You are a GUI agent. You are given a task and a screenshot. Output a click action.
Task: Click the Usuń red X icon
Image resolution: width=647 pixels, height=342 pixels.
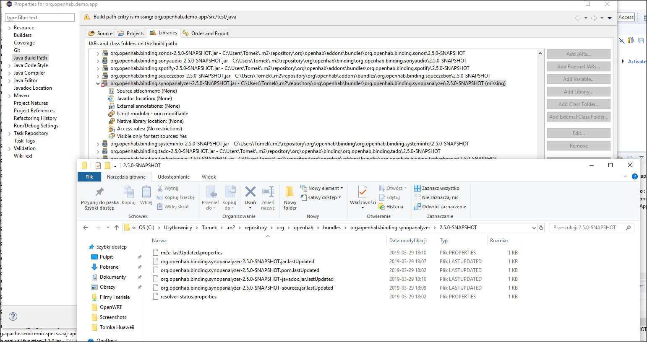250,192
